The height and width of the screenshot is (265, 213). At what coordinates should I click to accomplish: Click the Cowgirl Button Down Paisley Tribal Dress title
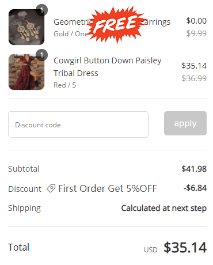(108, 67)
